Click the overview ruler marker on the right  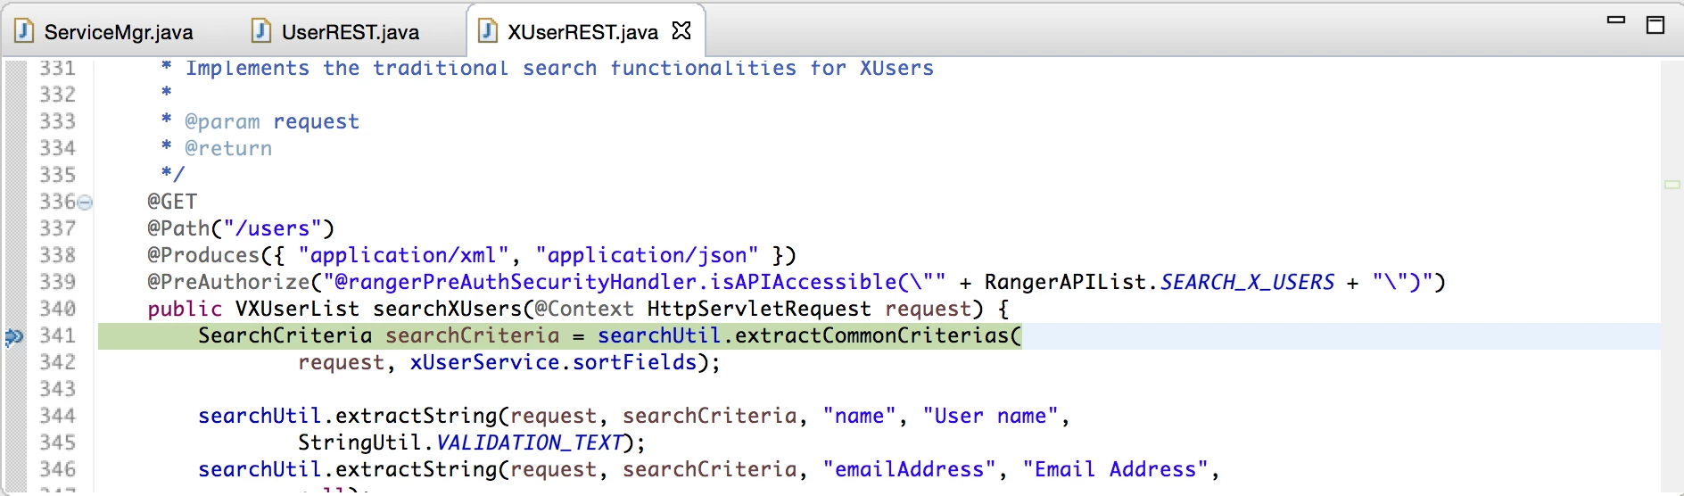pyautogui.click(x=1672, y=185)
